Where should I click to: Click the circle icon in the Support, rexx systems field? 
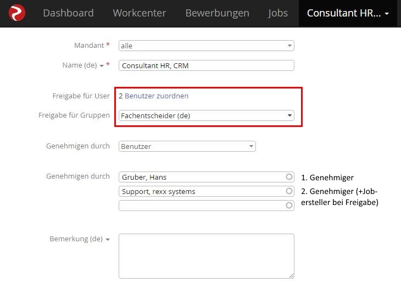coord(289,191)
